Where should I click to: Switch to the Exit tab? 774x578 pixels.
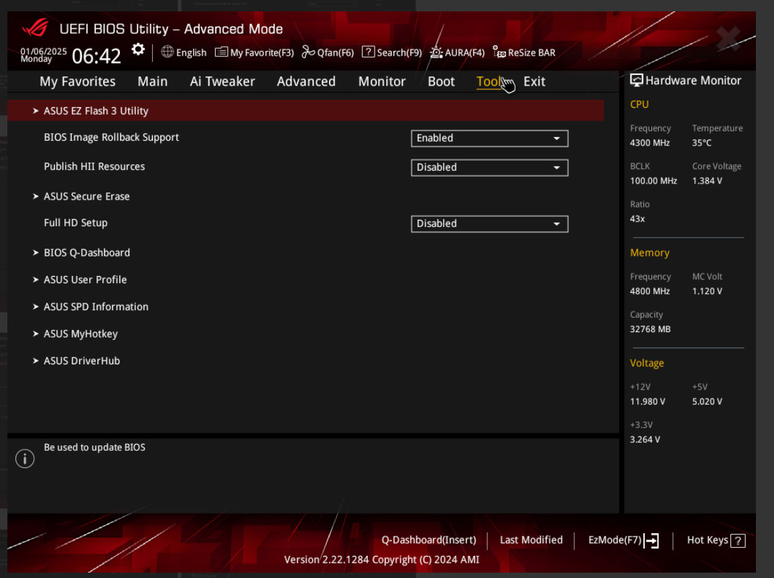click(x=534, y=81)
